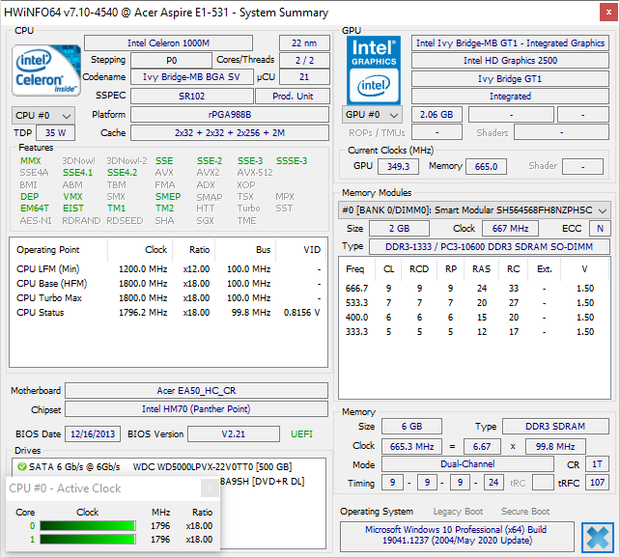The width and height of the screenshot is (620, 558).
Task: Click the Stepping P0 field
Action: (171, 61)
